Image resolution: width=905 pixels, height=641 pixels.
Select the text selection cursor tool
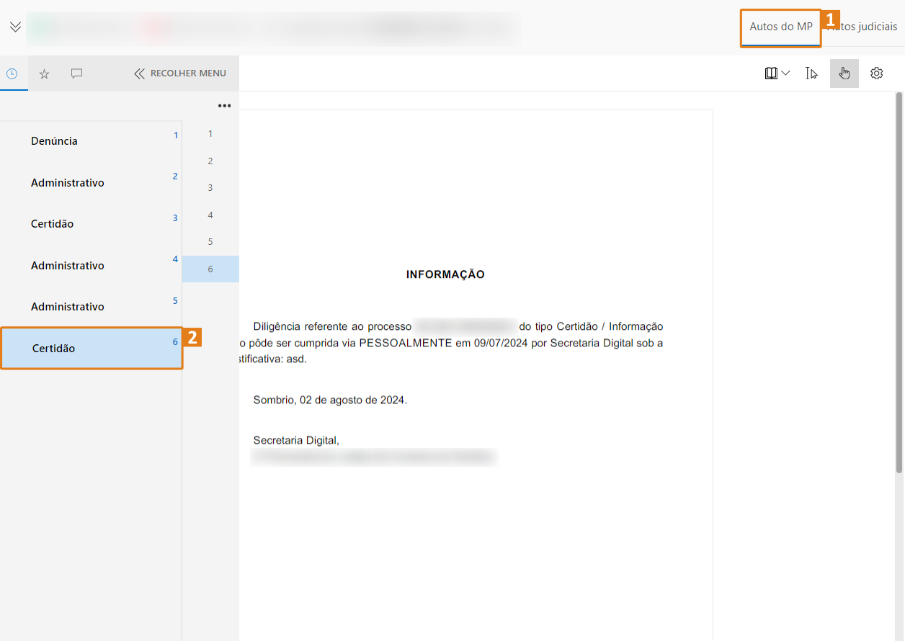(x=811, y=73)
